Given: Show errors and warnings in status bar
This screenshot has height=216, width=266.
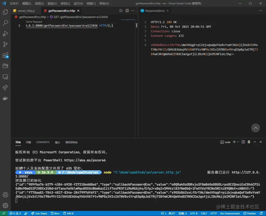Looking at the screenshot, I should tap(15, 214).
